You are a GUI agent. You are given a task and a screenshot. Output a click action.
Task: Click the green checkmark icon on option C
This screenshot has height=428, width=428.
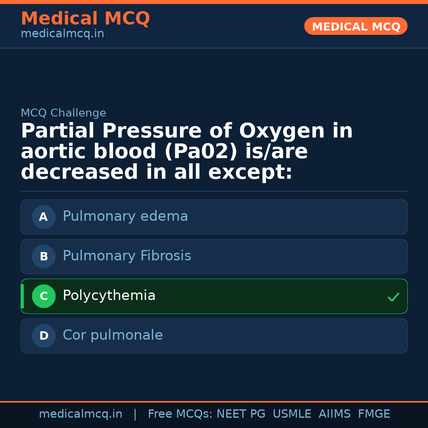[x=393, y=296]
